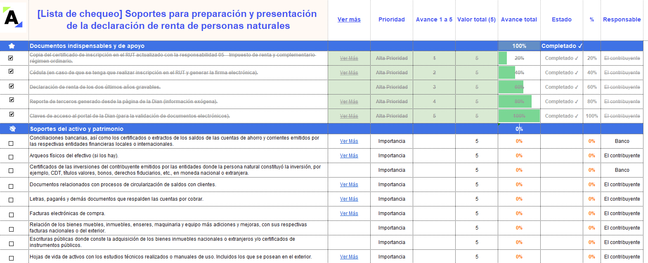Select the Responsable column header

pyautogui.click(x=622, y=19)
